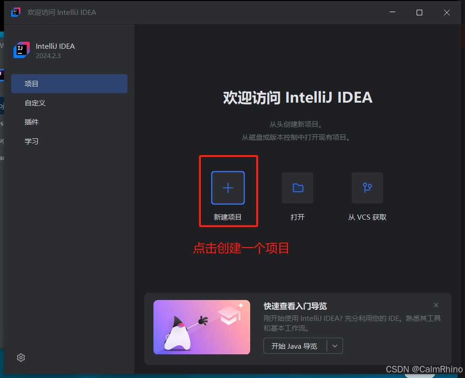Viewport: 465px width, 378px height.
Task: Click the 开始 Java 导览 button
Action: [x=294, y=346]
